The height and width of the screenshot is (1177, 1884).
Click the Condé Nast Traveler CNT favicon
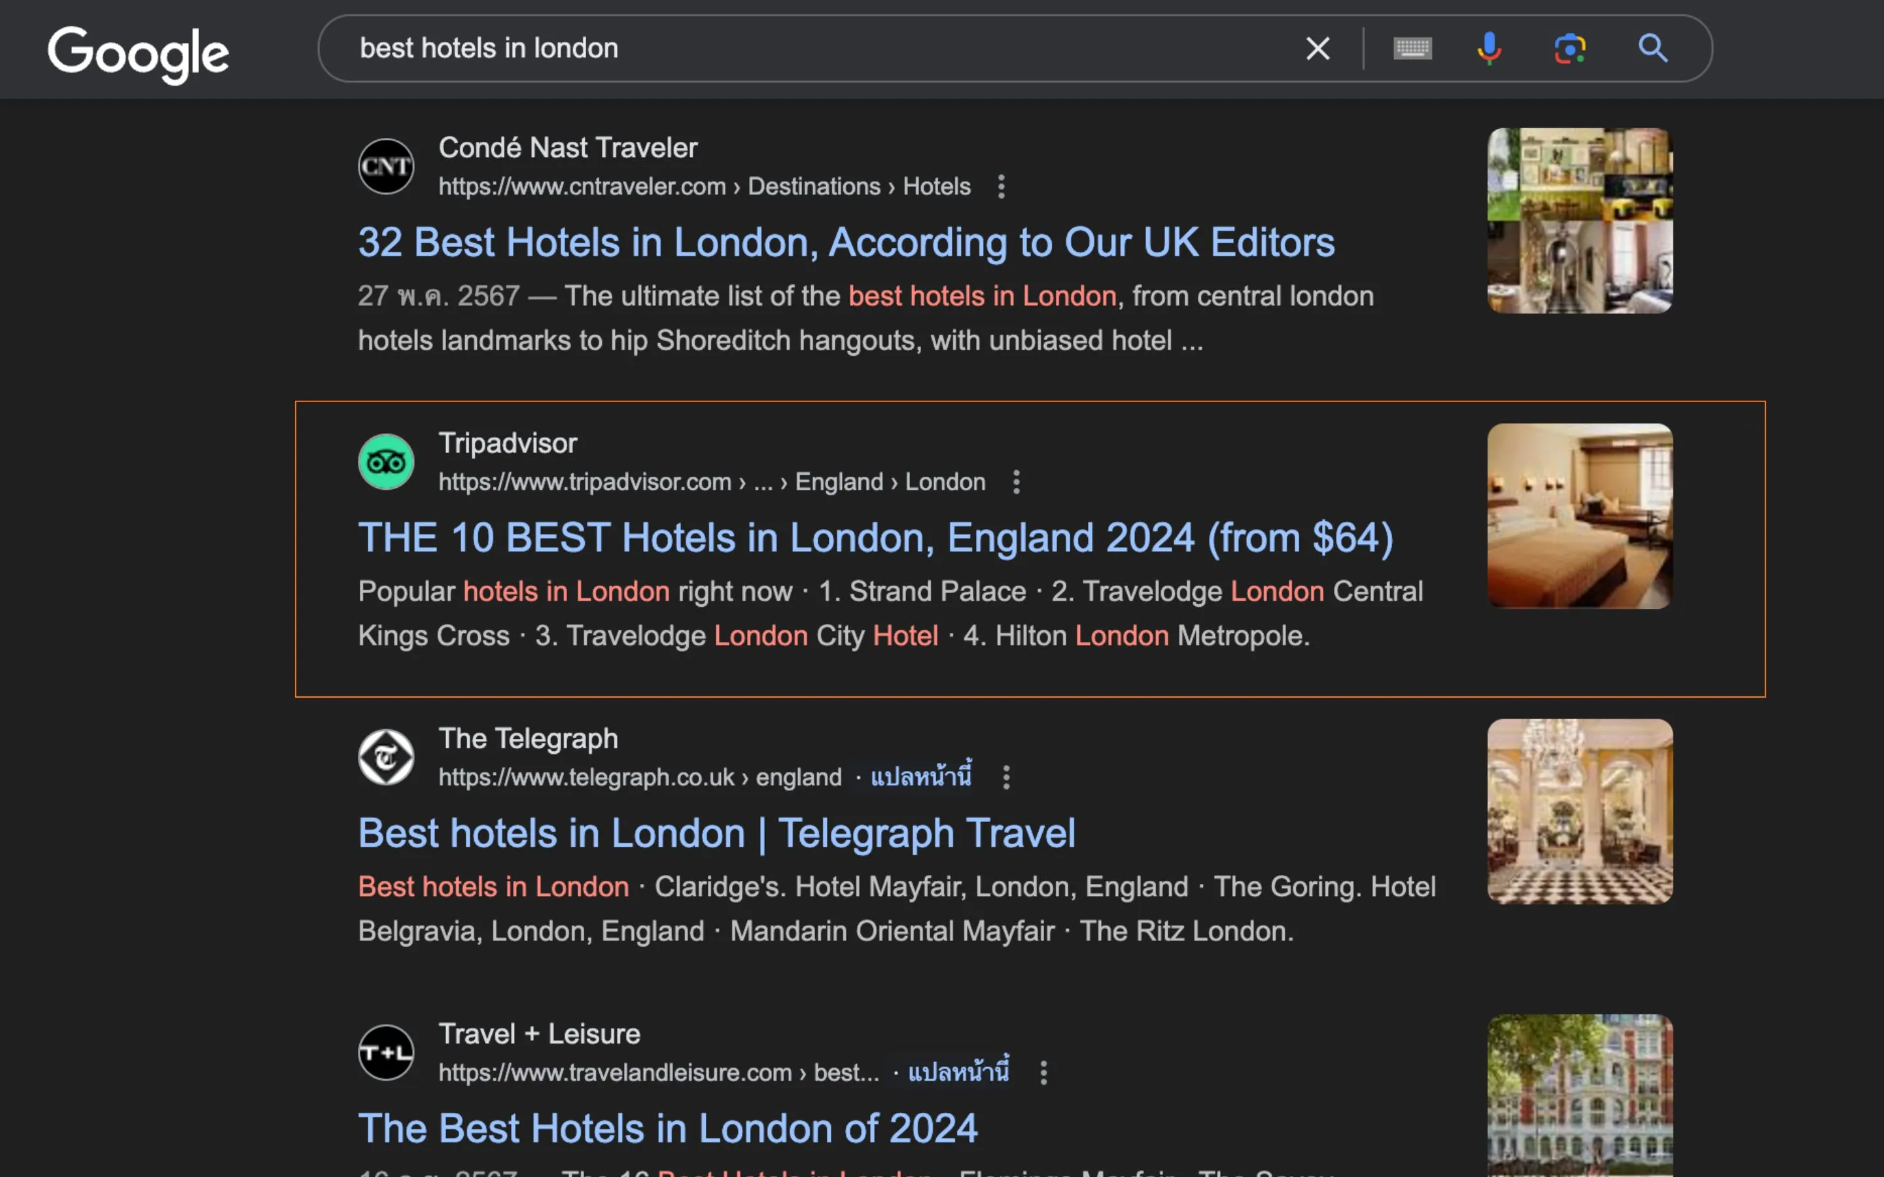click(x=386, y=167)
